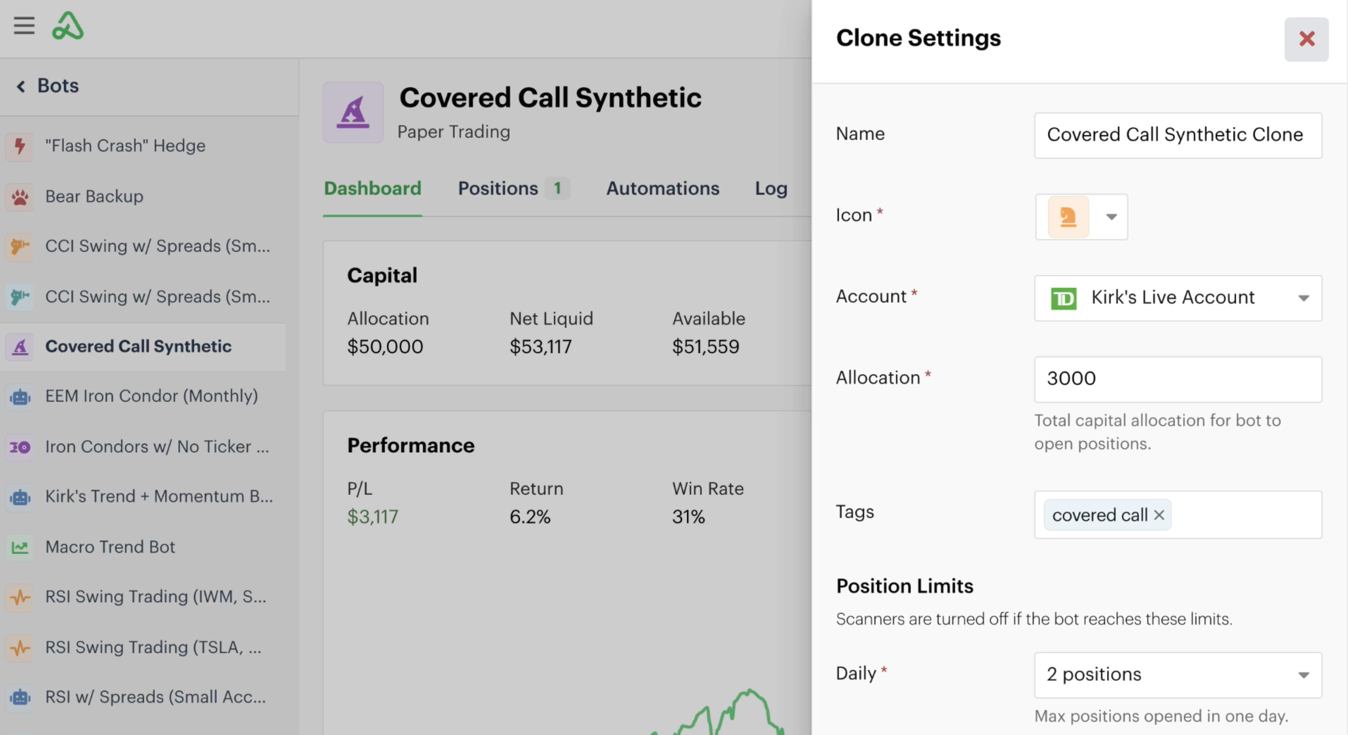Click the purple wizard hat bot icon in the header
The width and height of the screenshot is (1348, 735).
353,113
